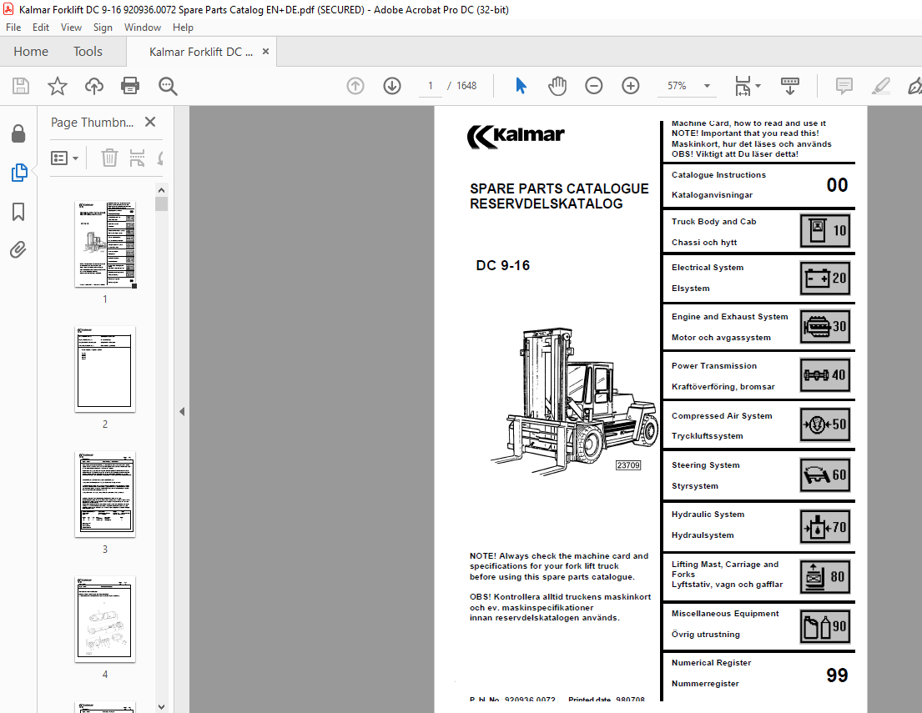
Task: Click the 57% zoom value field
Action: pos(677,86)
